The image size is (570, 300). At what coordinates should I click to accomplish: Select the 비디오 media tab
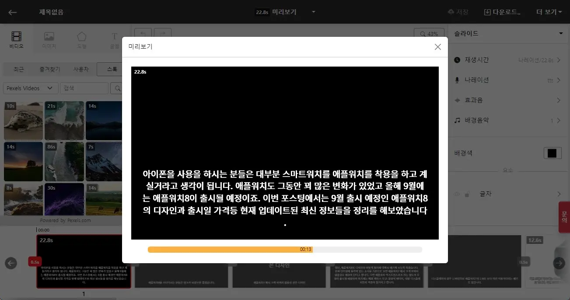tap(17, 39)
